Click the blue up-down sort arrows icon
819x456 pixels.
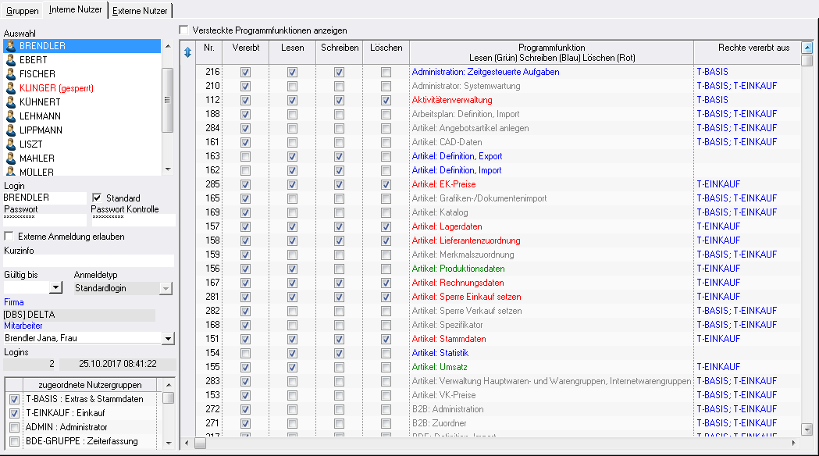pos(187,52)
